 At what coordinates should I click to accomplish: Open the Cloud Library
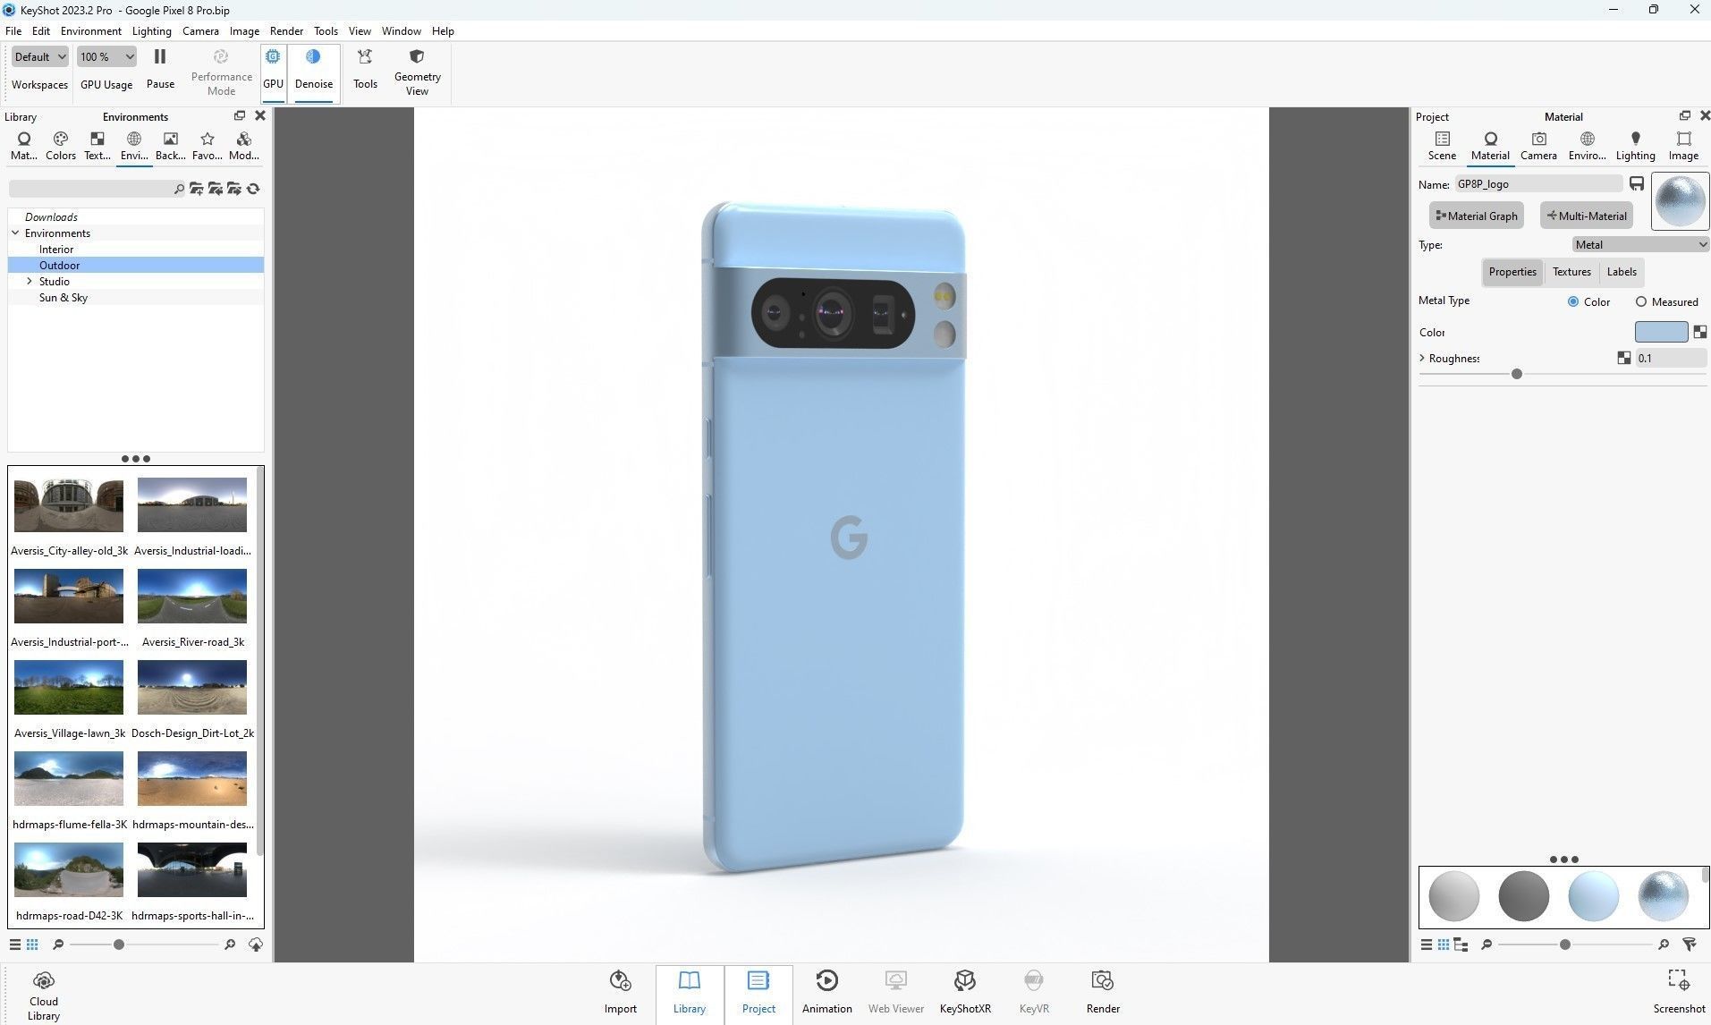click(x=43, y=995)
